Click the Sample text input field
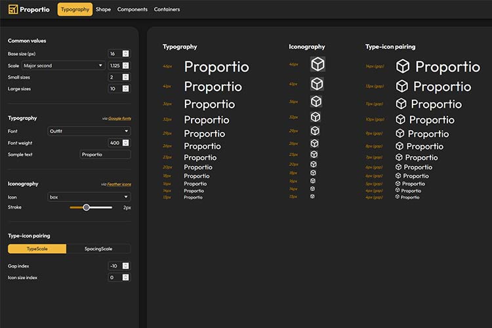This screenshot has height=328, width=492. (x=105, y=155)
